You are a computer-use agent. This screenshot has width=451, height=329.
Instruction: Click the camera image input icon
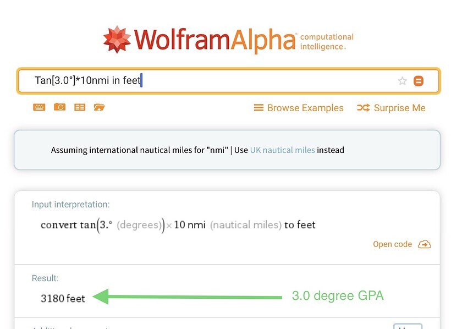(59, 107)
